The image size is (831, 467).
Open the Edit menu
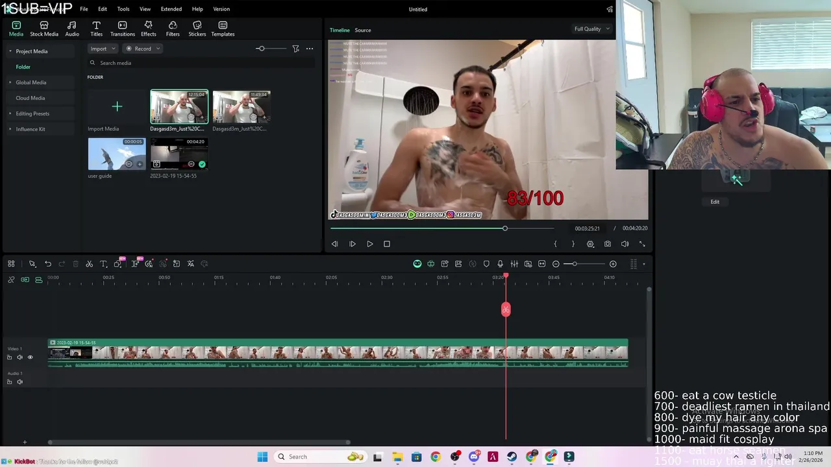103,9
